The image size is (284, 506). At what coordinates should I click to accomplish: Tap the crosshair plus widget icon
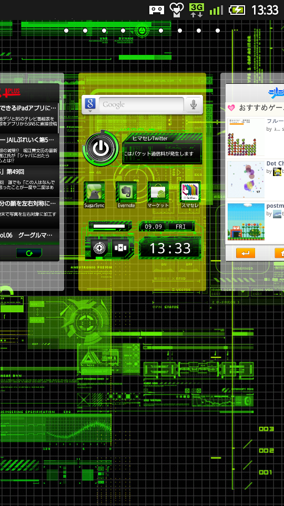point(99,248)
